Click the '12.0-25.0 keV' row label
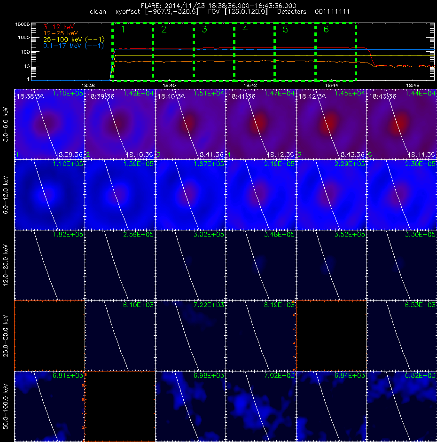Viewport: 437px width, 442px height. click(6, 265)
